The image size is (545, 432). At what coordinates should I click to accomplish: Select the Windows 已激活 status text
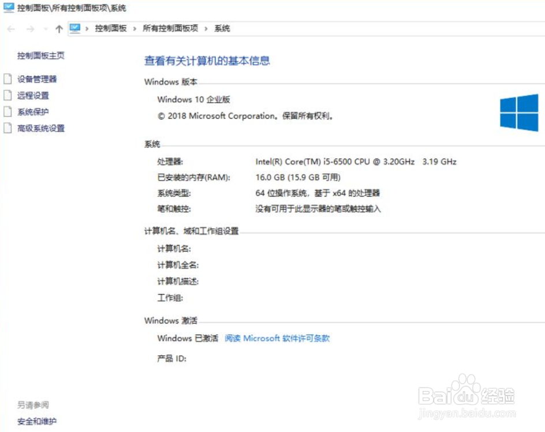tap(188, 338)
